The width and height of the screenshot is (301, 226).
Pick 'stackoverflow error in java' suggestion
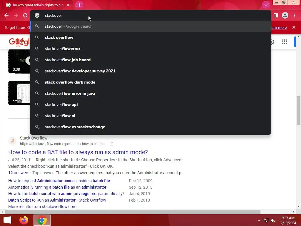click(150, 93)
